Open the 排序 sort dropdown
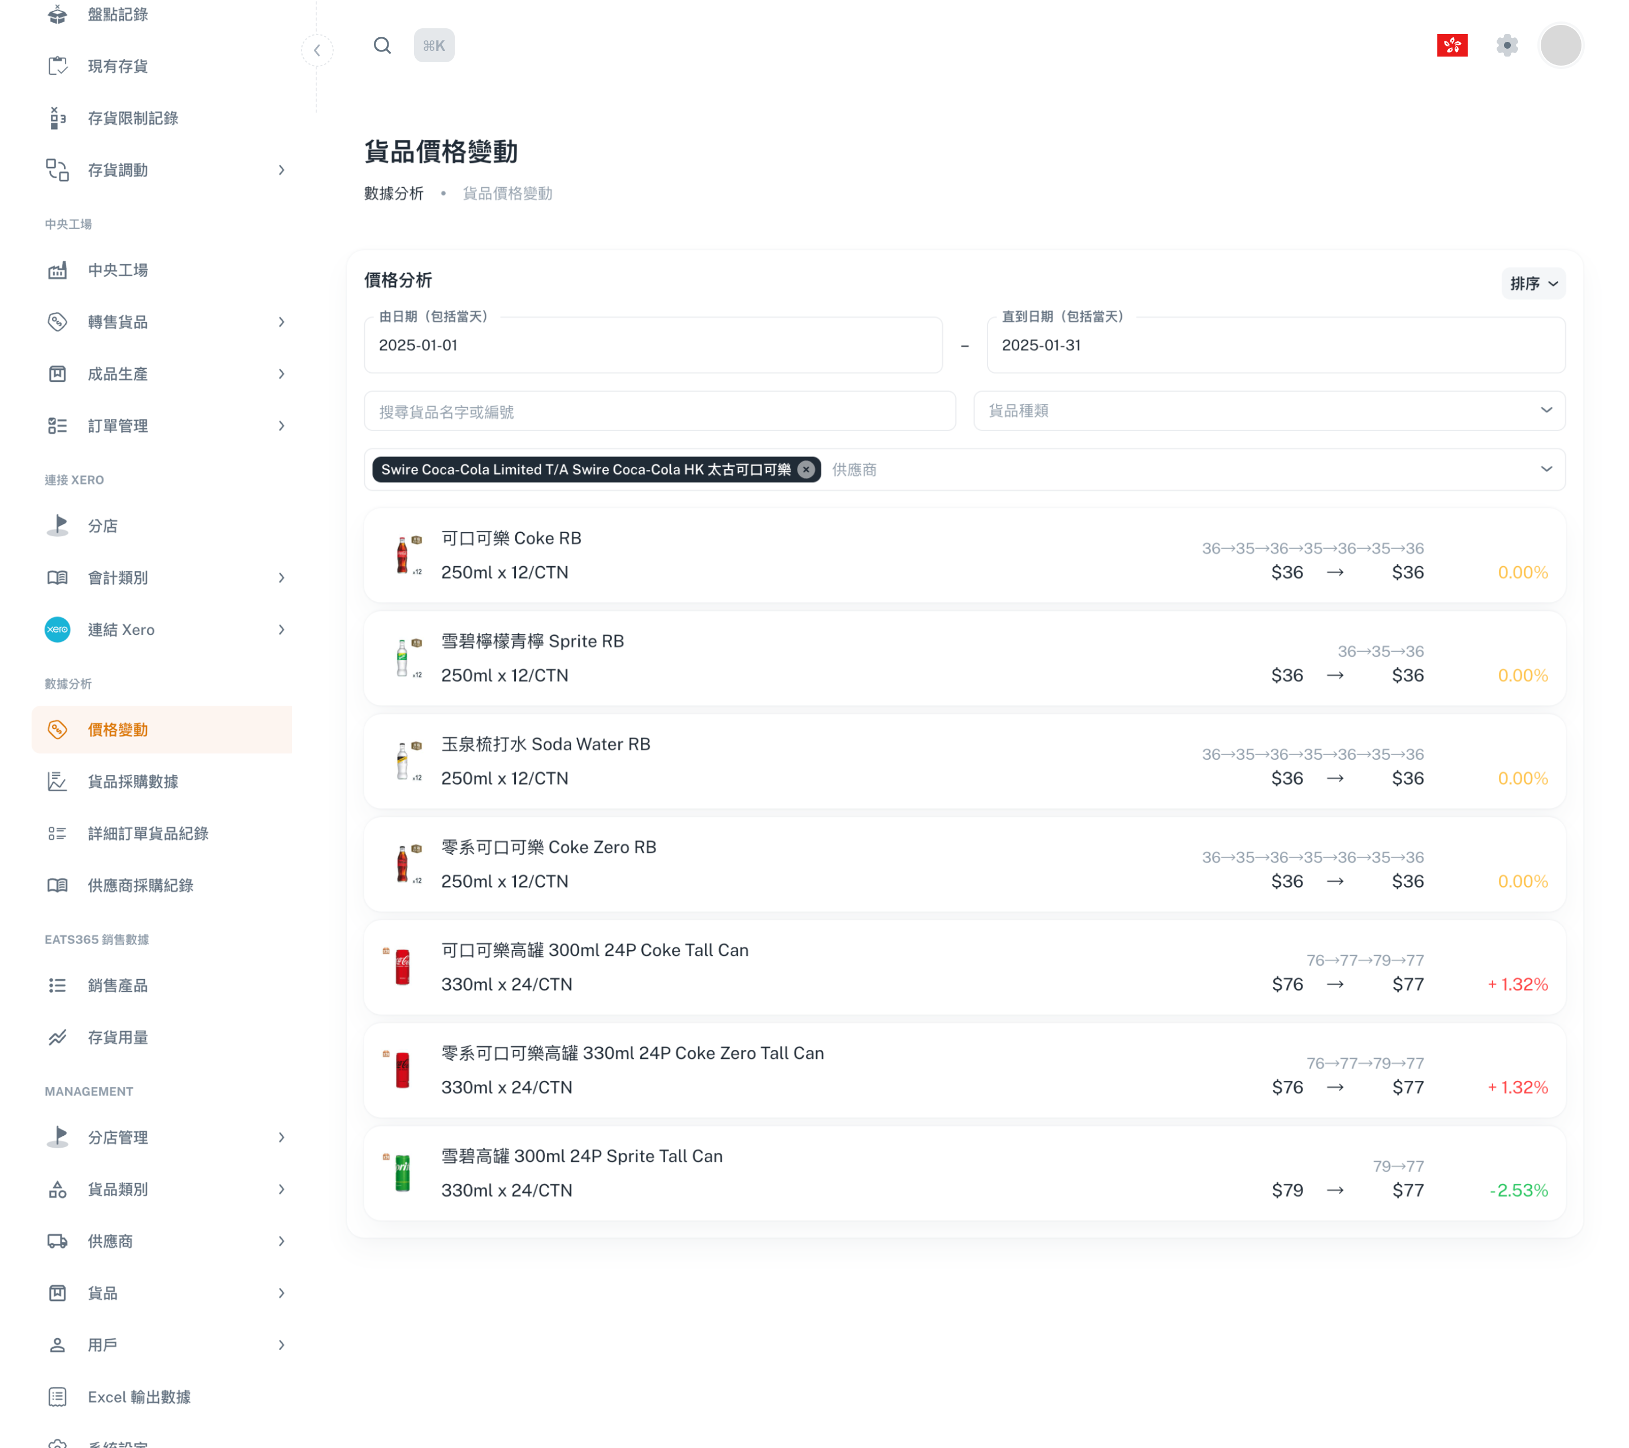 point(1533,284)
